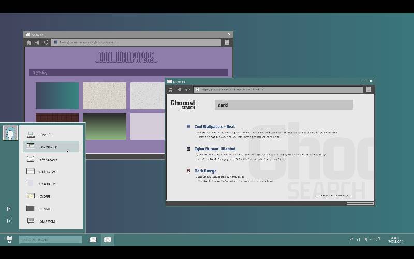Reload the Ghooost search page
This screenshot has width=414, height=259.
coord(187,89)
